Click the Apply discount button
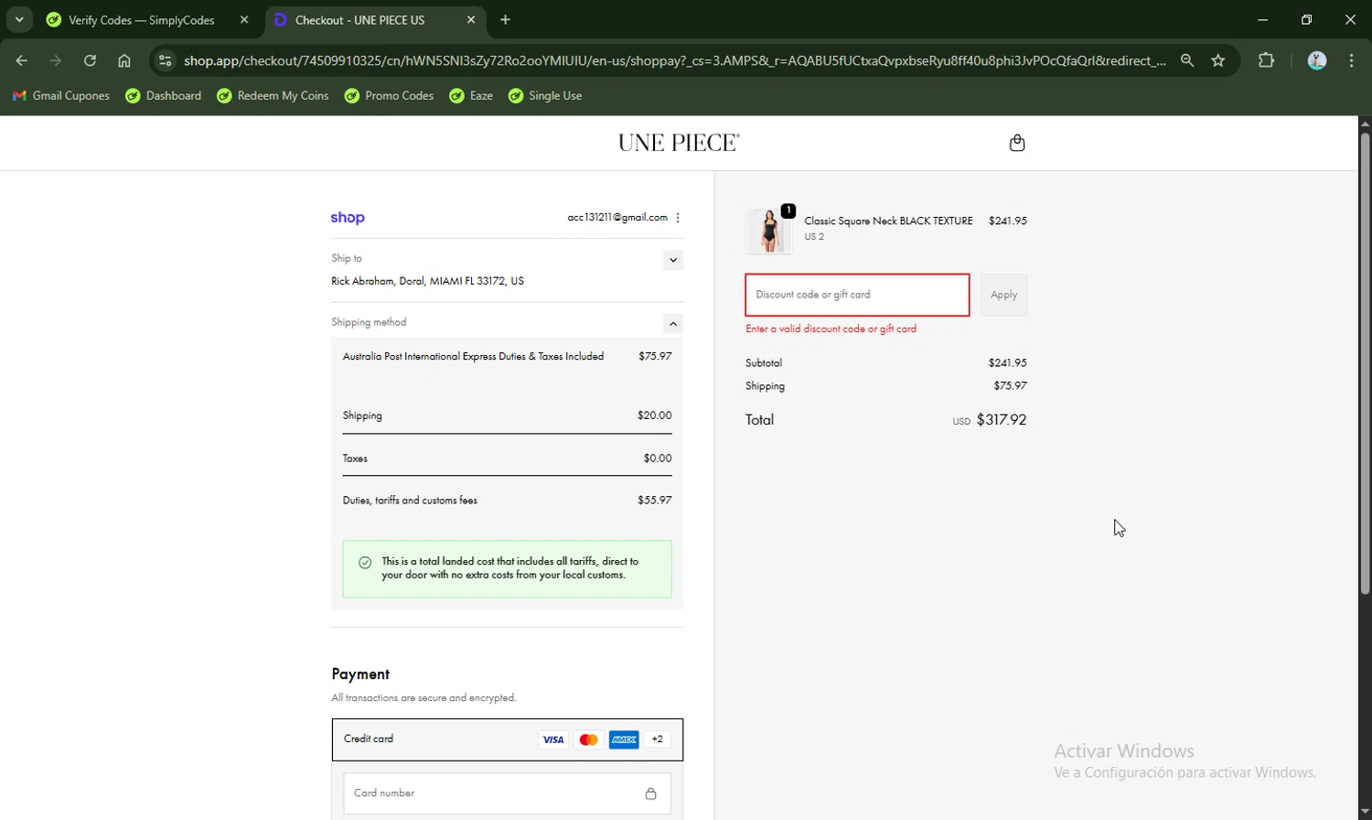The height and width of the screenshot is (820, 1372). tap(1003, 295)
